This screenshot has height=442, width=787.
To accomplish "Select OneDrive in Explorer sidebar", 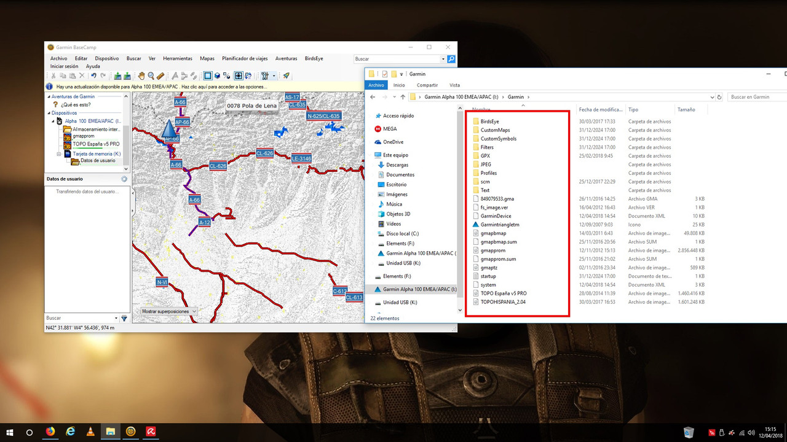I will [393, 142].
